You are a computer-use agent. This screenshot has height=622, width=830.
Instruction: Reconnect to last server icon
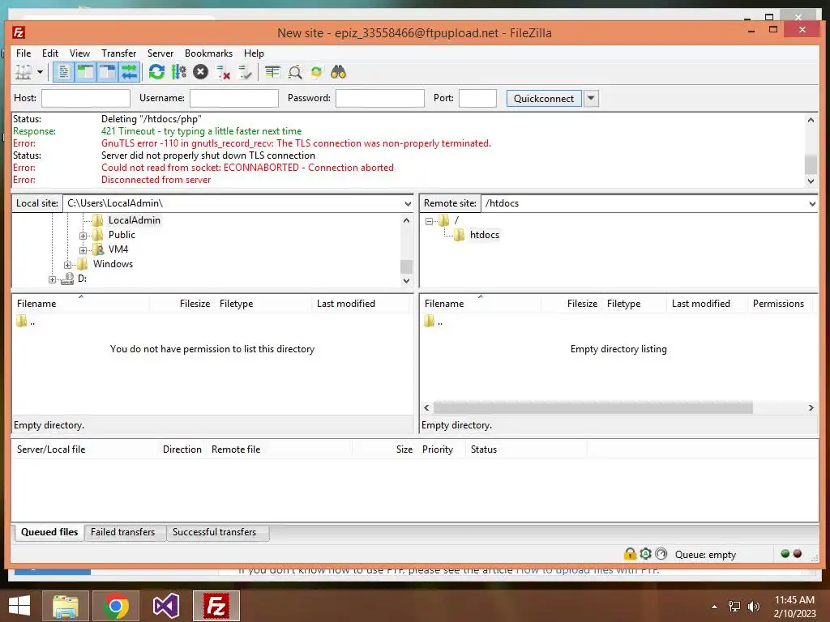pyautogui.click(x=245, y=72)
